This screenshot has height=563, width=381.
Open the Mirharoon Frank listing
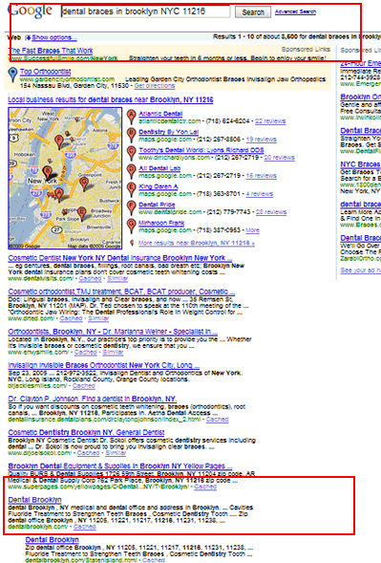(161, 223)
